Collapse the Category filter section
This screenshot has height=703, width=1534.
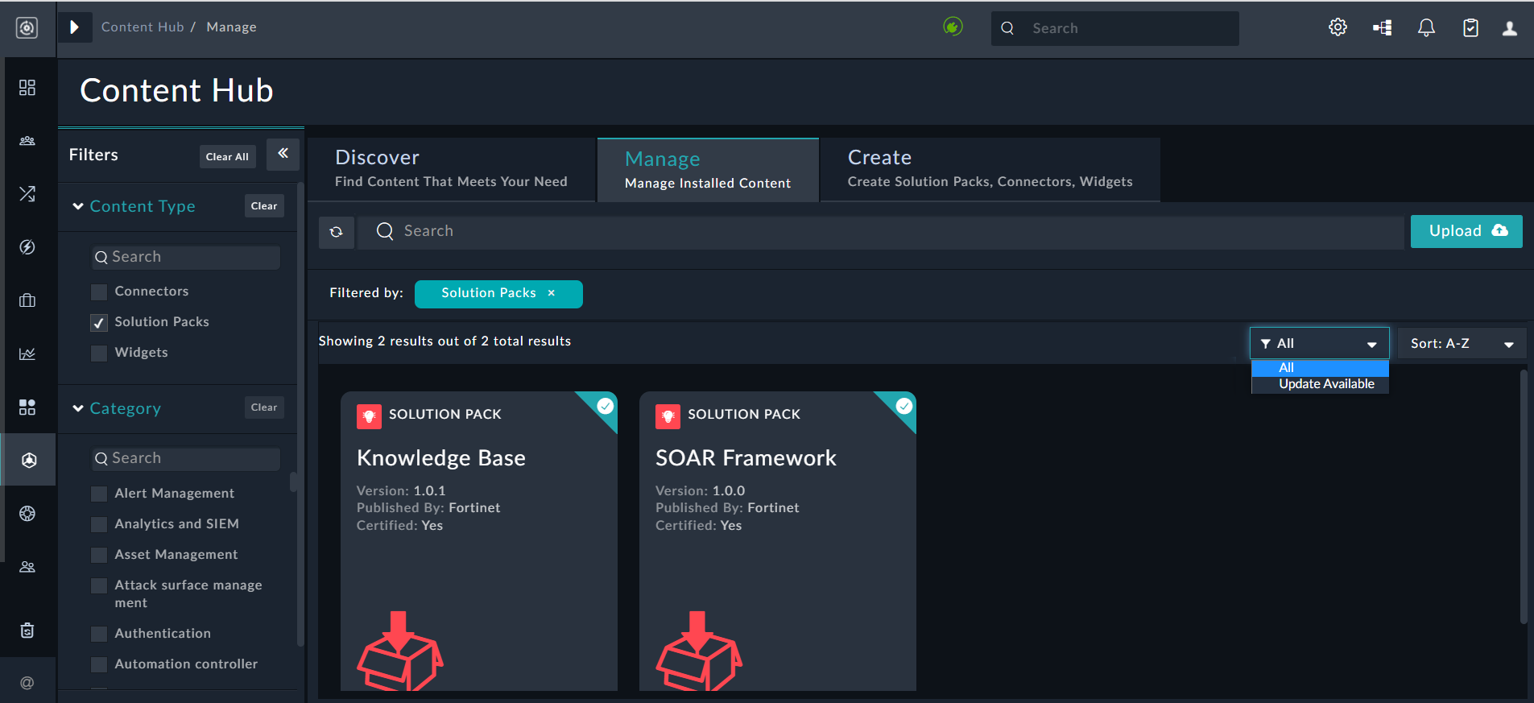pos(78,408)
